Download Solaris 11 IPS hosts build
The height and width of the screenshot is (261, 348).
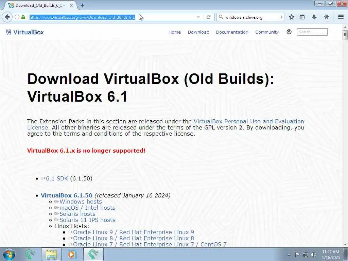point(87,220)
